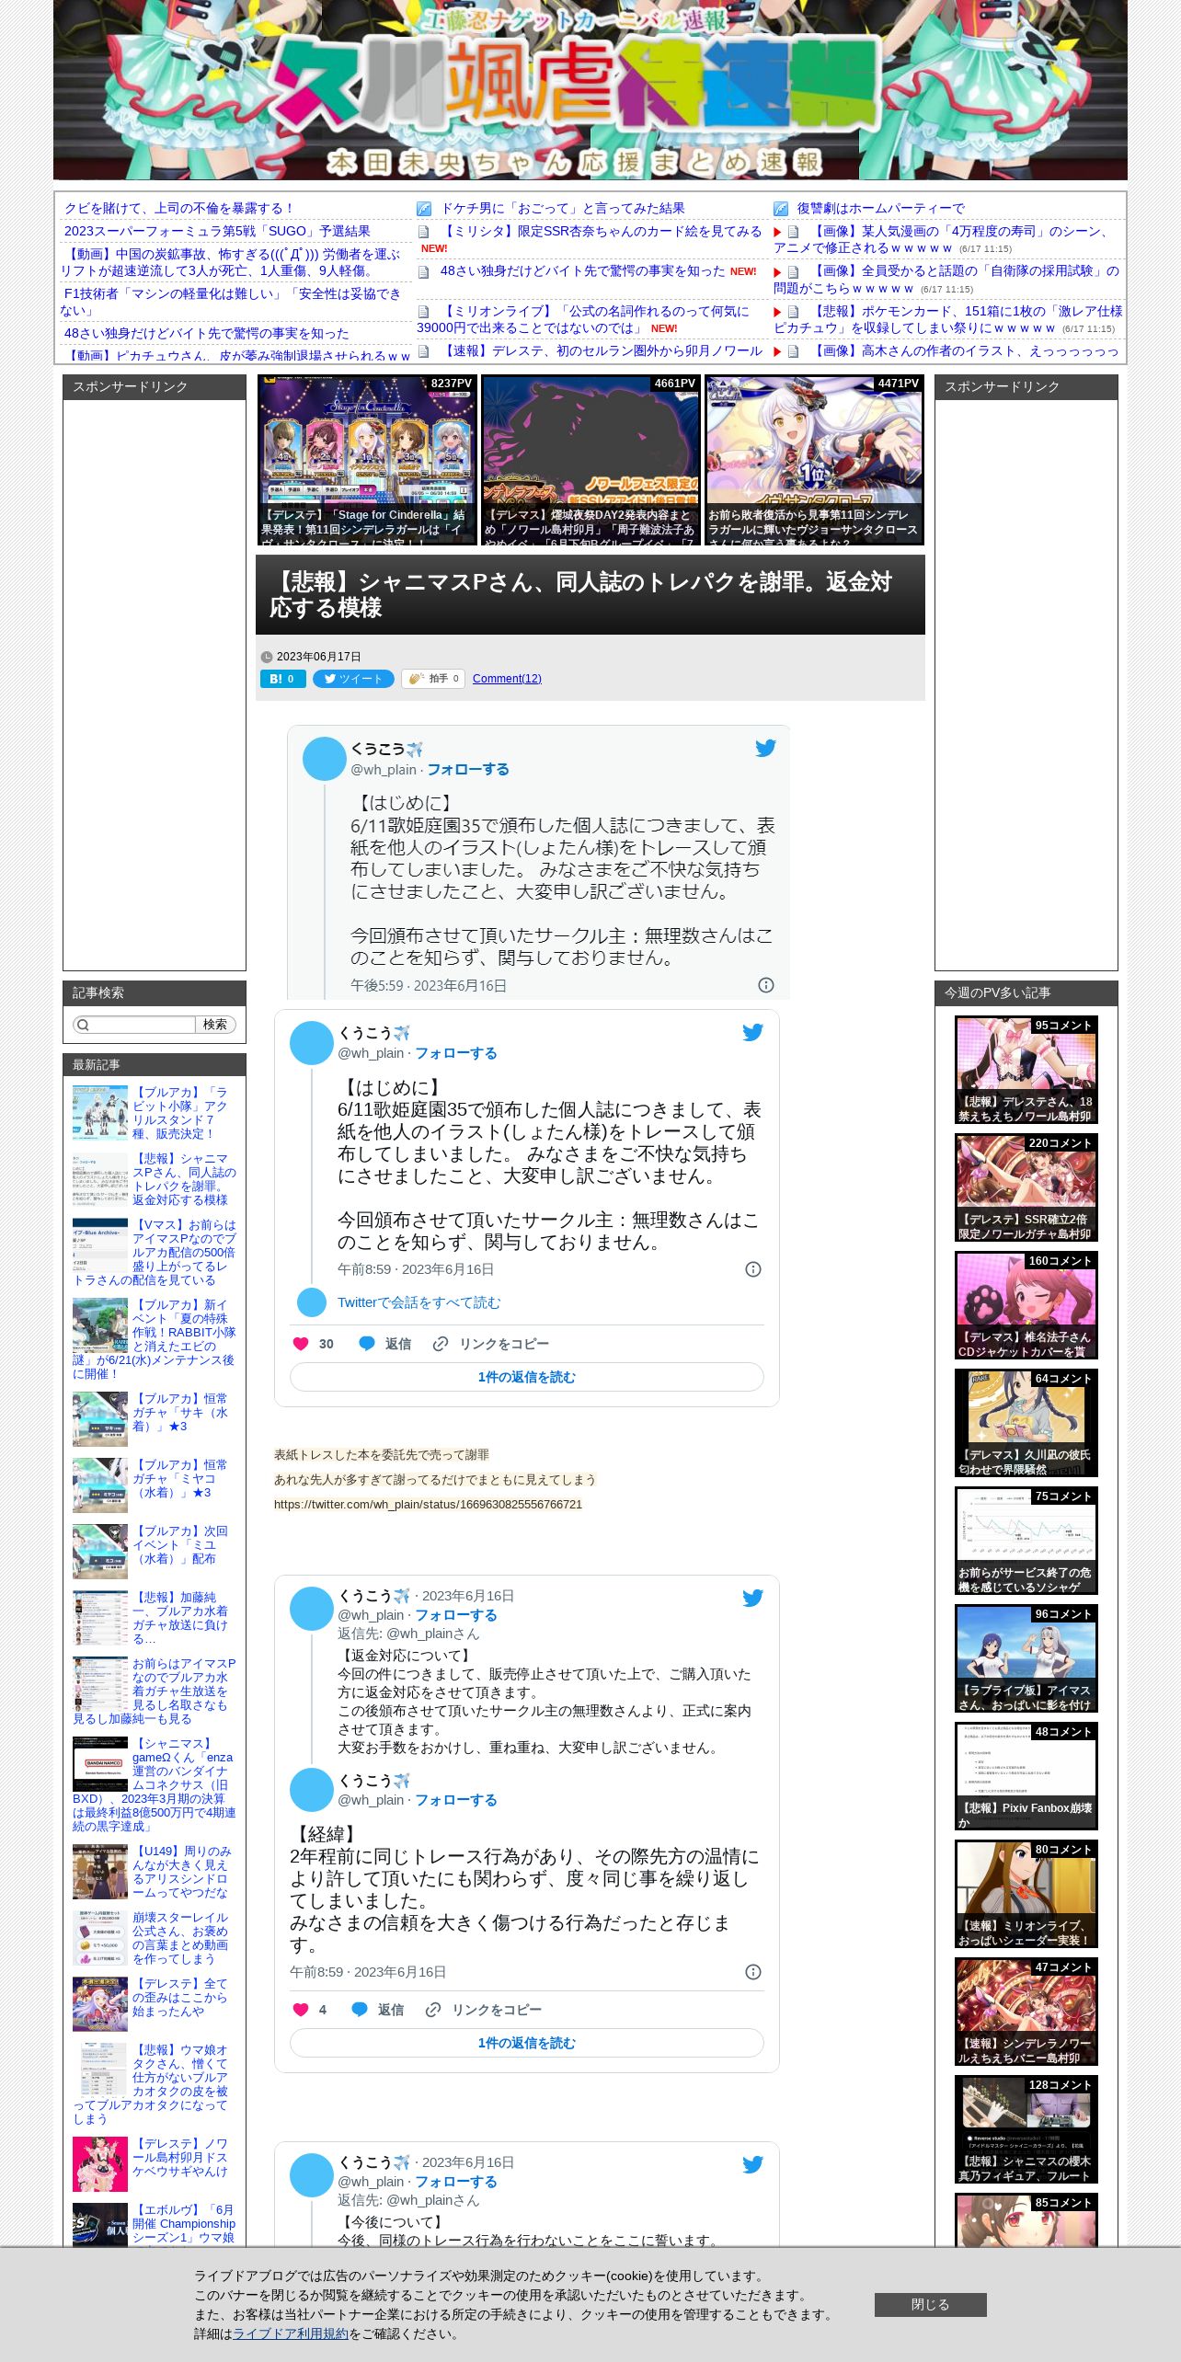Open 【U149】周りのみんなが大きく見える article

click(x=180, y=1872)
